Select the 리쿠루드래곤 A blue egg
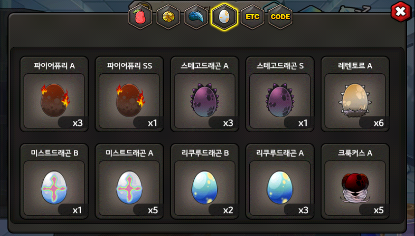Screen dimensions: 415x236 tap(280, 181)
